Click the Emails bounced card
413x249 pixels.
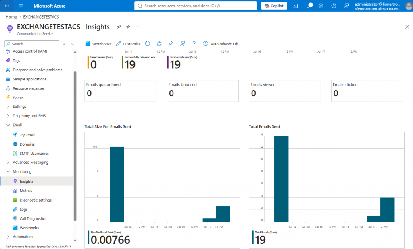click(x=202, y=91)
